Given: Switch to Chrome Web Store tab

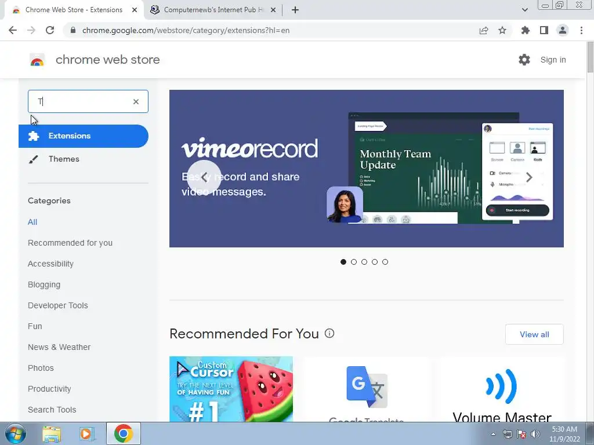Looking at the screenshot, I should (x=74, y=10).
